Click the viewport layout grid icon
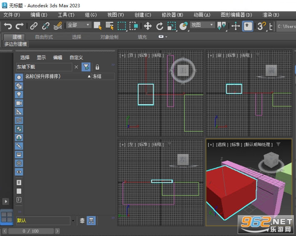The width and height of the screenshot is (296, 236). [7, 217]
